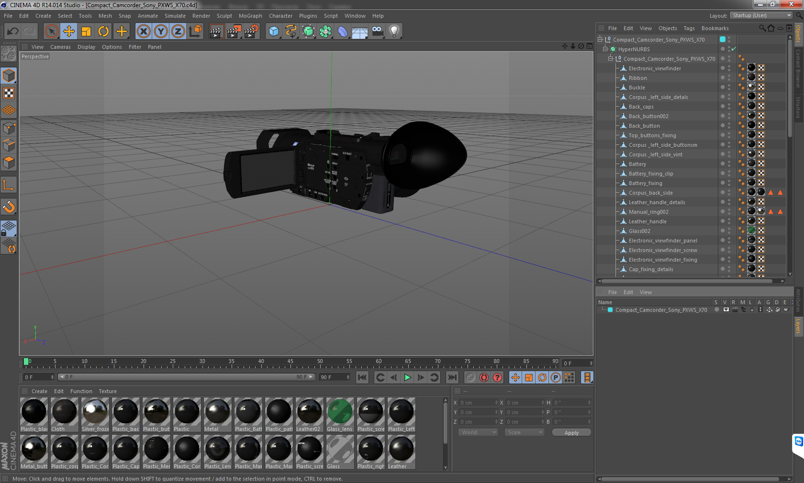Enable Edges mode
This screenshot has width=804, height=483.
click(9, 145)
